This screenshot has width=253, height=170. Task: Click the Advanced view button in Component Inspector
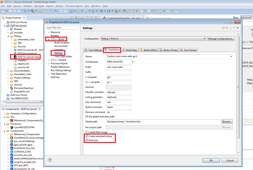(x=246, y=17)
